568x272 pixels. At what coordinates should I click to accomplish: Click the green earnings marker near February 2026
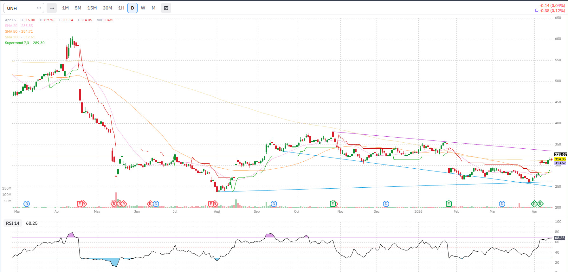(x=449, y=204)
